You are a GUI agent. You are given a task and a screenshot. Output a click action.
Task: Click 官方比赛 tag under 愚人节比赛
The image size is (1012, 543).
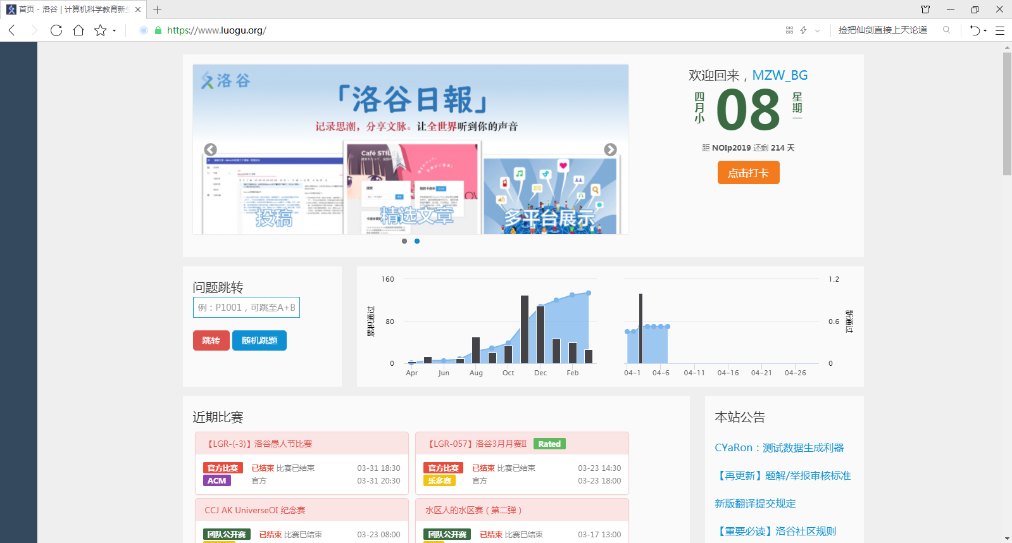pyautogui.click(x=223, y=468)
